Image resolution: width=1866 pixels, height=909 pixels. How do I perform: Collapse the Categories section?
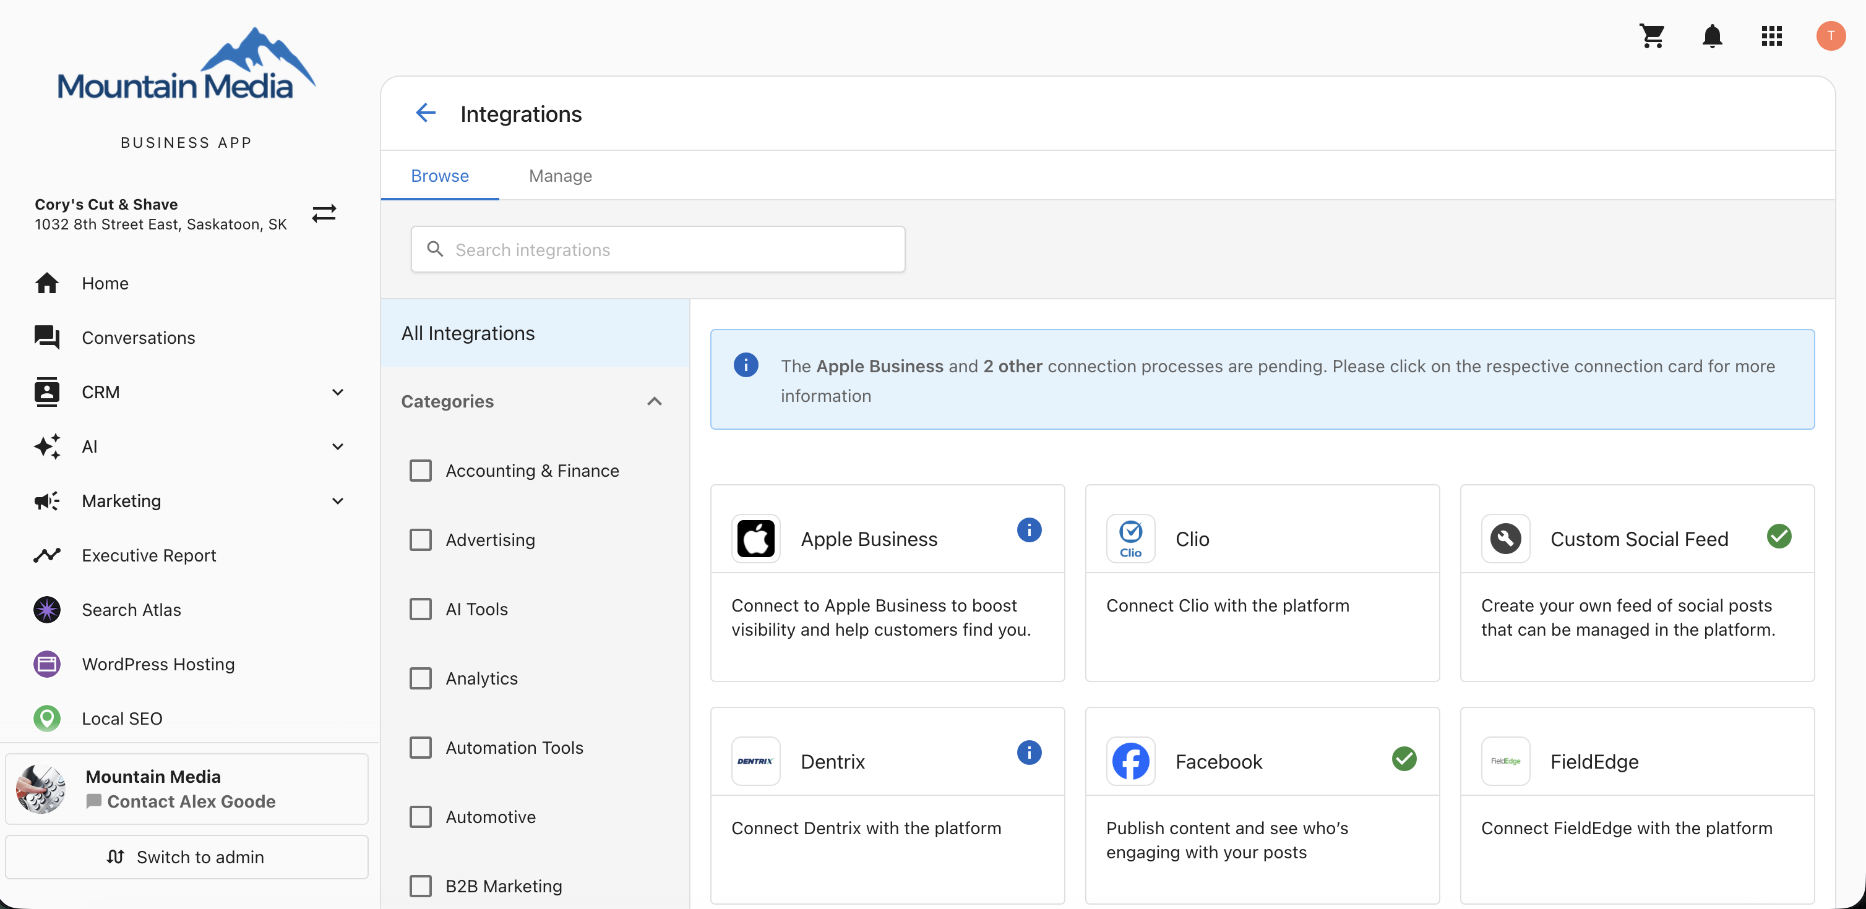[x=654, y=401]
